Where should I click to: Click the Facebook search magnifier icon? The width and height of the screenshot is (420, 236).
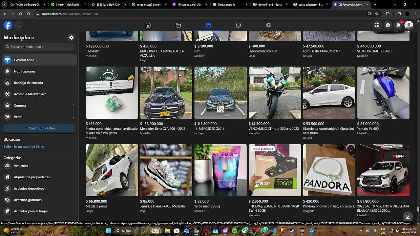[18, 25]
